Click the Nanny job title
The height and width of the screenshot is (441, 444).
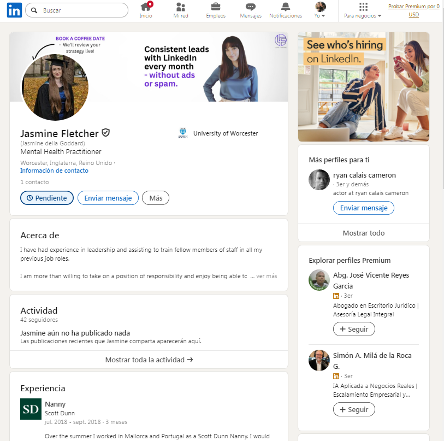click(x=55, y=404)
